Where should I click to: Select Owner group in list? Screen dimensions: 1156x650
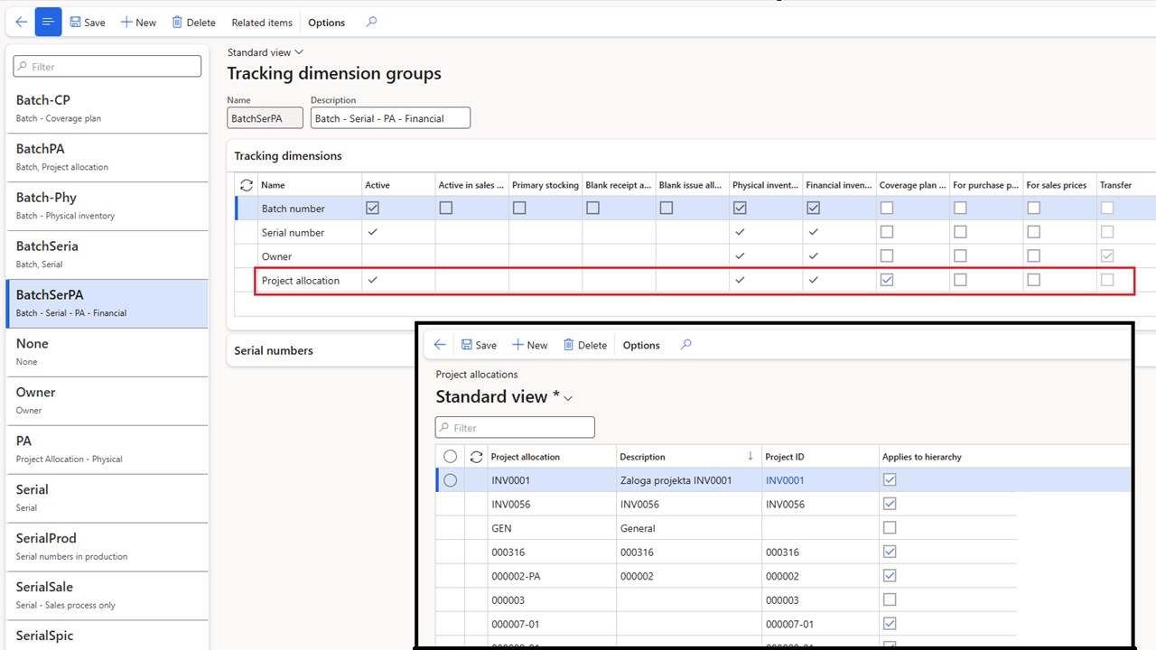107,401
